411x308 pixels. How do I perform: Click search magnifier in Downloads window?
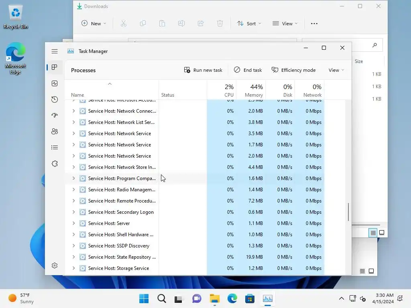click(x=374, y=45)
